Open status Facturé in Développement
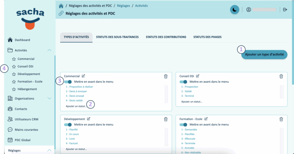This screenshot has width=294, height=154. (x=72, y=143)
